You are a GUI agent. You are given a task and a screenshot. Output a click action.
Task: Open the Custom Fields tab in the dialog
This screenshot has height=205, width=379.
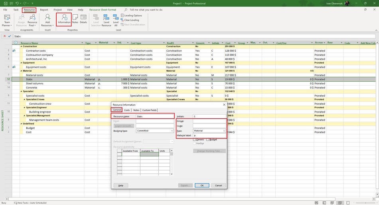point(149,110)
